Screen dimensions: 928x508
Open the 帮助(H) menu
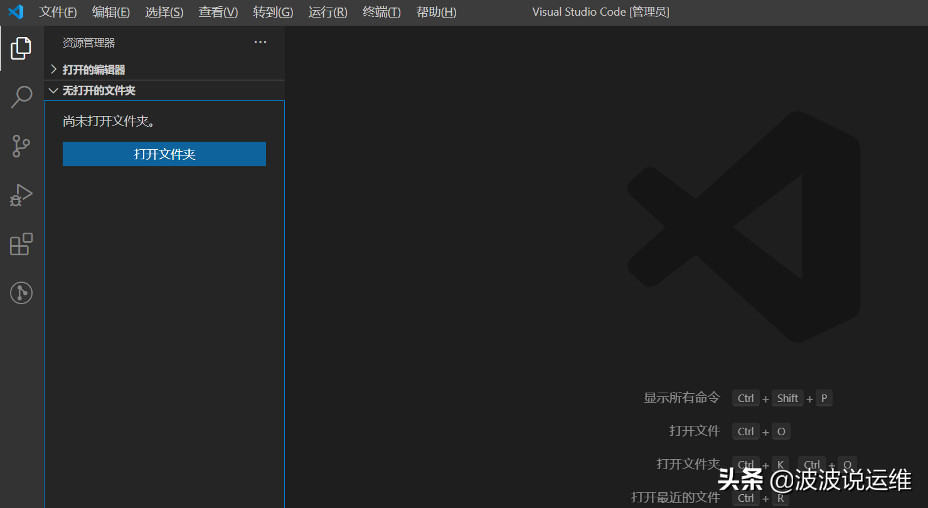tap(435, 11)
